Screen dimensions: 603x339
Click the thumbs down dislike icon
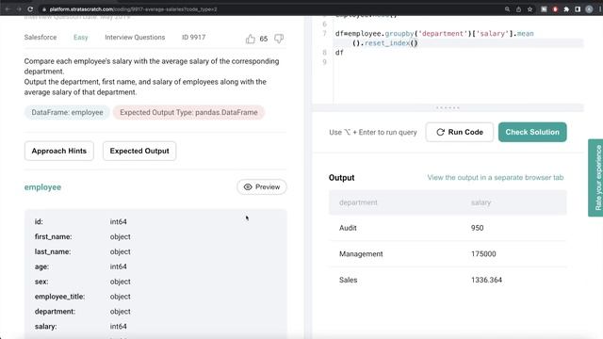tap(279, 39)
